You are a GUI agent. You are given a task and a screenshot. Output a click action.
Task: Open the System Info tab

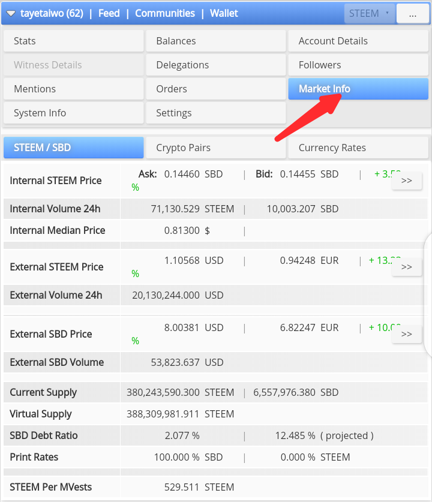(x=73, y=113)
